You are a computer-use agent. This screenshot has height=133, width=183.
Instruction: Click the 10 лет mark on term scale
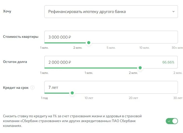coord(89,98)
